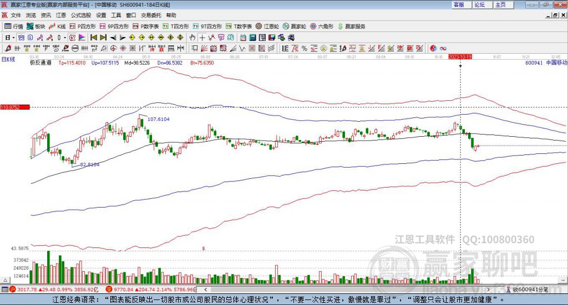Click the Bt=75.6350 value
Image resolution: width=568 pixels, height=305 pixels.
point(202,63)
